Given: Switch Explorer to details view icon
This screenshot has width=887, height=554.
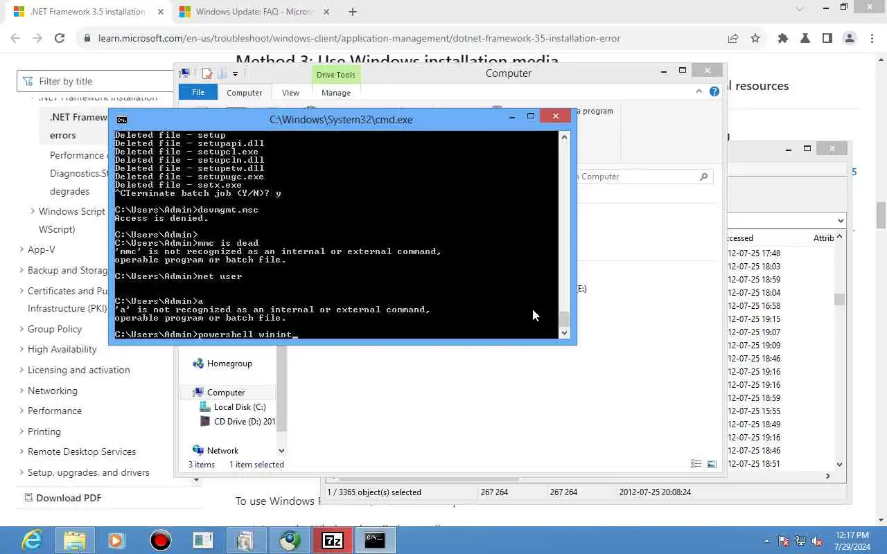Looking at the screenshot, I should click(x=696, y=464).
